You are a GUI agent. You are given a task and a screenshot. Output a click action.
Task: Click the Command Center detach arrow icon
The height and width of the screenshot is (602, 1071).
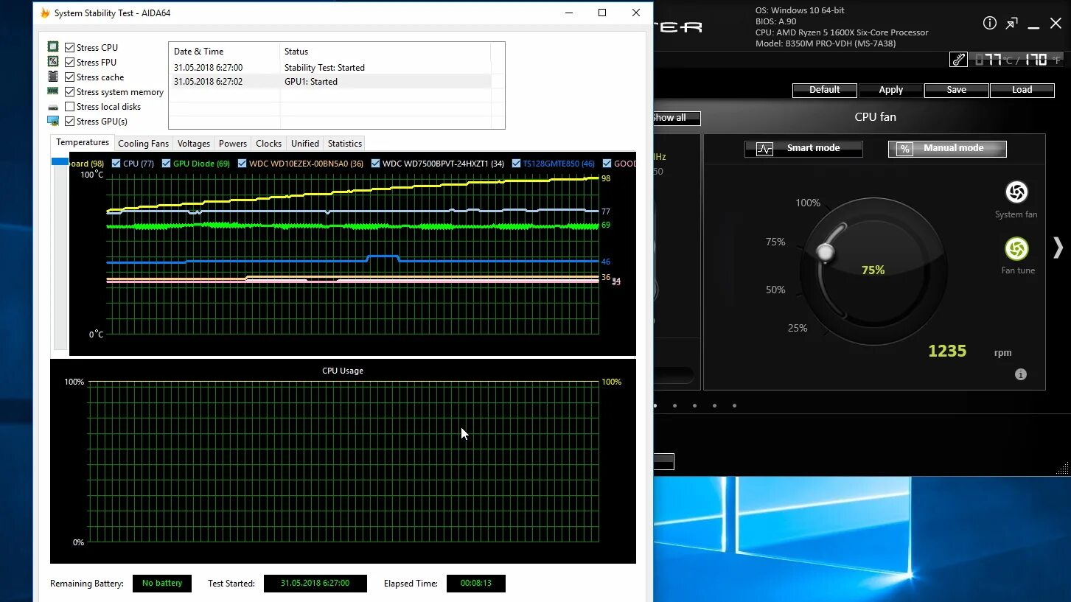1012,24
